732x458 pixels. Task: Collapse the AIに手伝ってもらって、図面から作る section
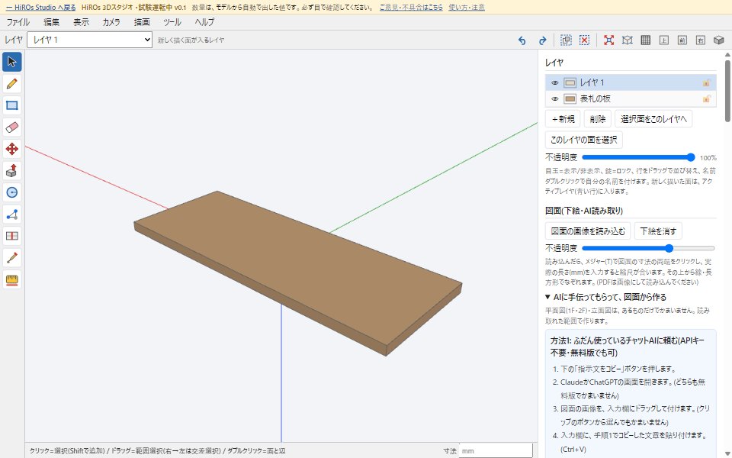(605, 297)
